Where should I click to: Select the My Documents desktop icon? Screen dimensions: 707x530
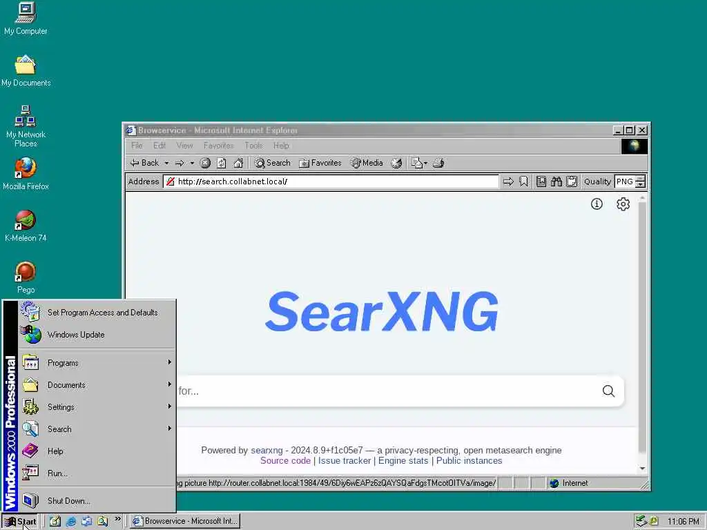[26, 71]
